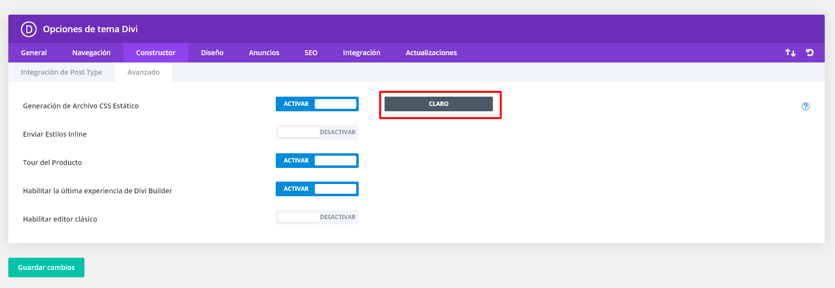Open import/export arrows icon
The image size is (835, 288).
[791, 53]
